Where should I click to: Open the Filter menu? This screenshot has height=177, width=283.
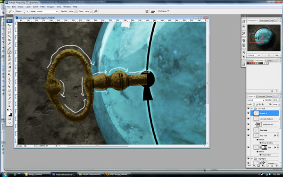click(42, 7)
